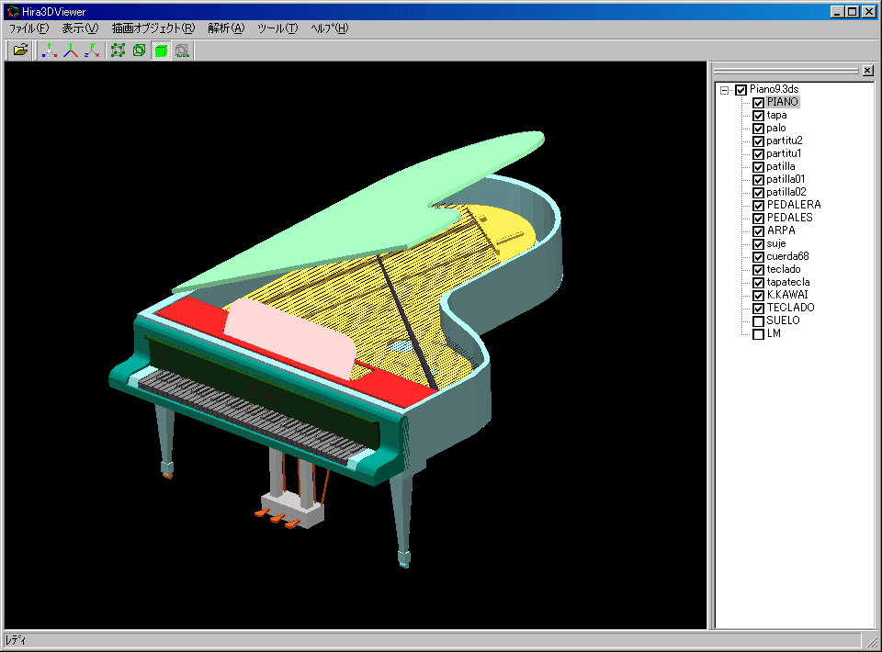Switch to vertex points display mode
The width and height of the screenshot is (882, 652).
[x=118, y=50]
